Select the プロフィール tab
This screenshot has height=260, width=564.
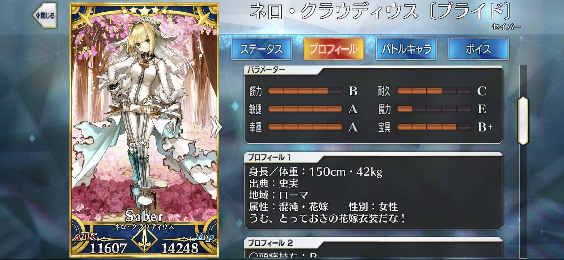(334, 49)
